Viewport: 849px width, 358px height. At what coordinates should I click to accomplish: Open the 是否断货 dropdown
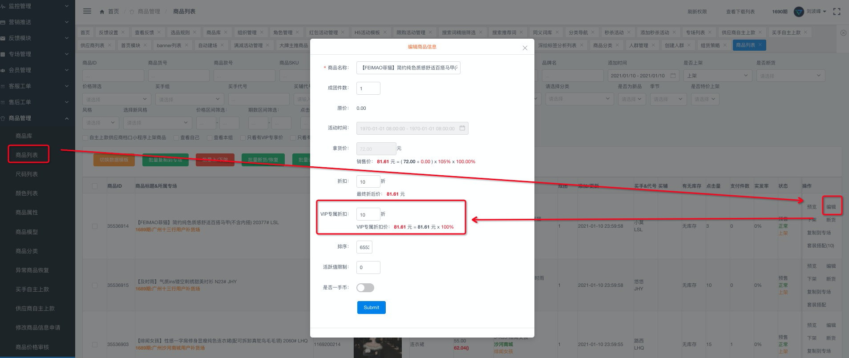791,76
